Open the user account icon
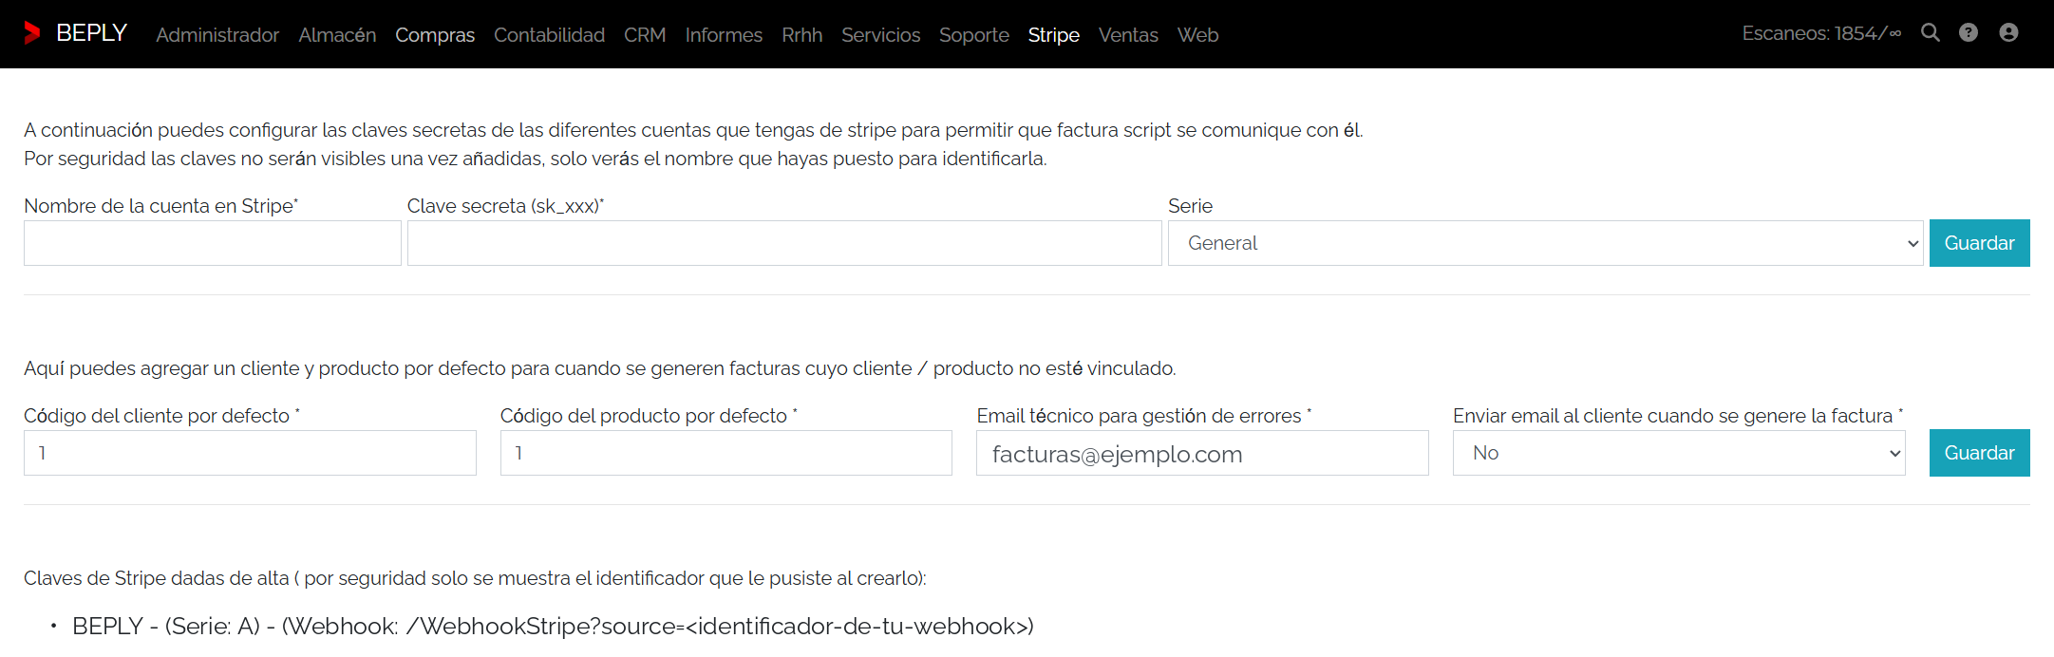Screen dimensions: 2054x657 2008,33
